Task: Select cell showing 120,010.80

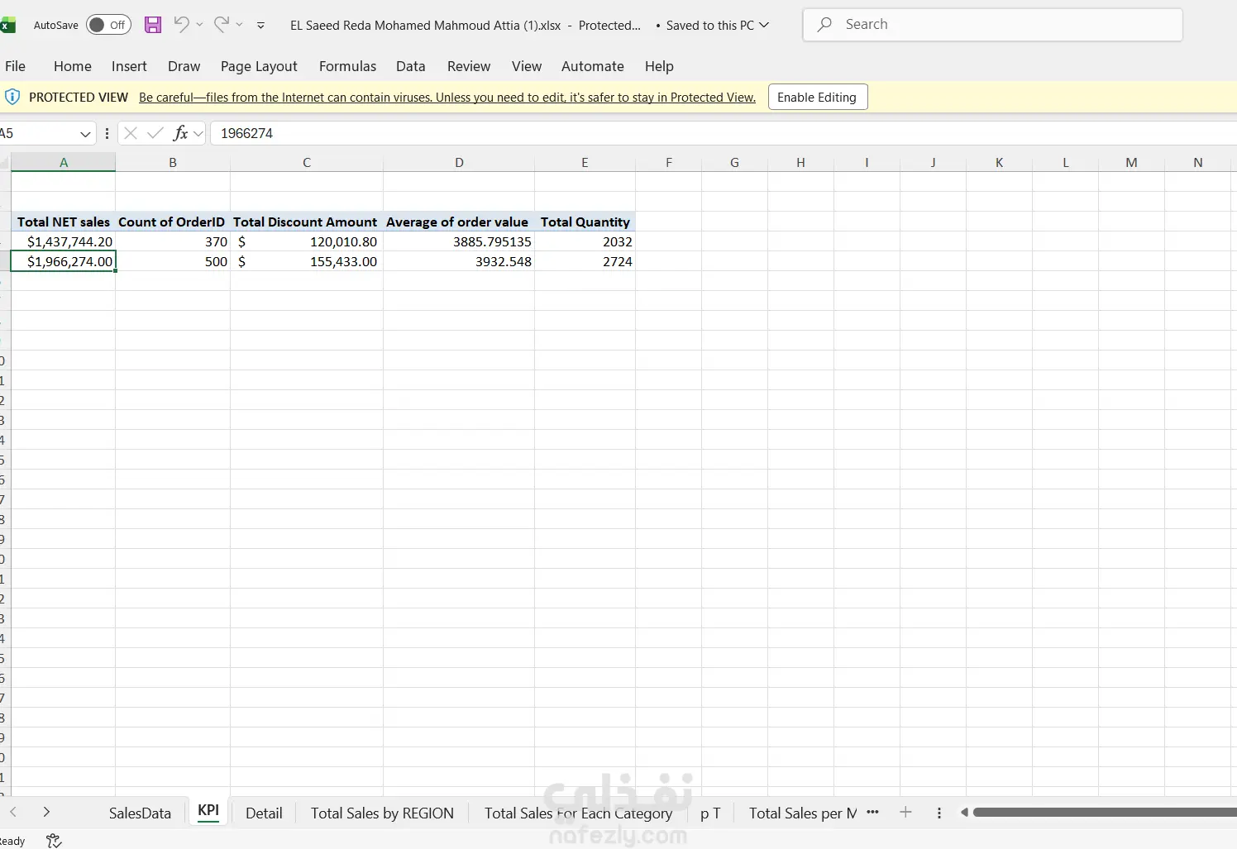Action: click(306, 241)
